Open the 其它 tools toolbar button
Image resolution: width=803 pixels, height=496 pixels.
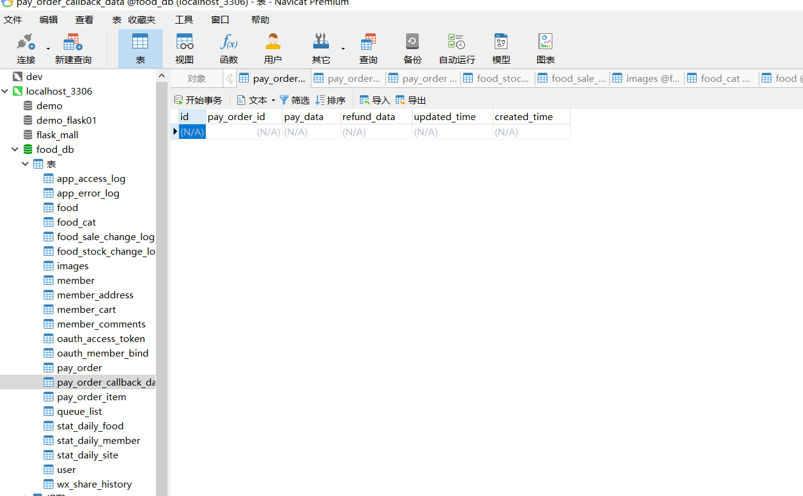(x=321, y=49)
